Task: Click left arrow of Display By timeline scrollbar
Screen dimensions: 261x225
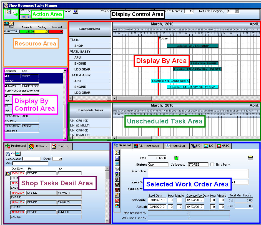Action: point(114,98)
